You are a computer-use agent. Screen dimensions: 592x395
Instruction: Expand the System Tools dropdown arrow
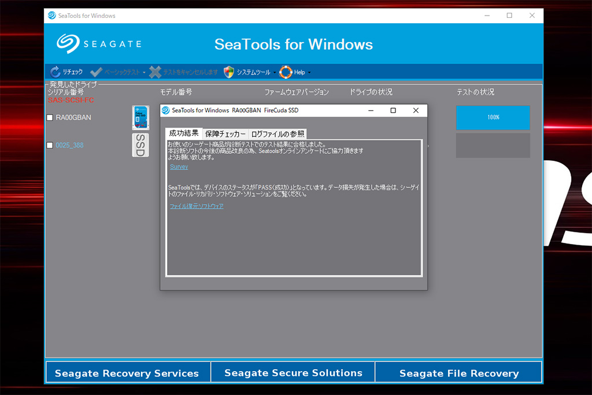(x=275, y=72)
